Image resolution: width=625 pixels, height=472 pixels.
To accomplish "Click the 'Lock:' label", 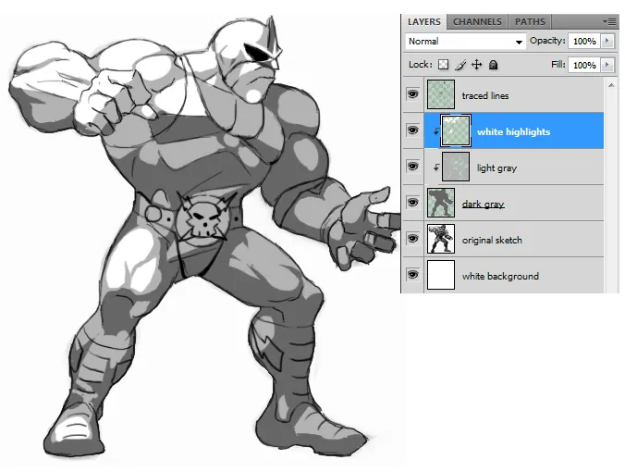I will (421, 65).
